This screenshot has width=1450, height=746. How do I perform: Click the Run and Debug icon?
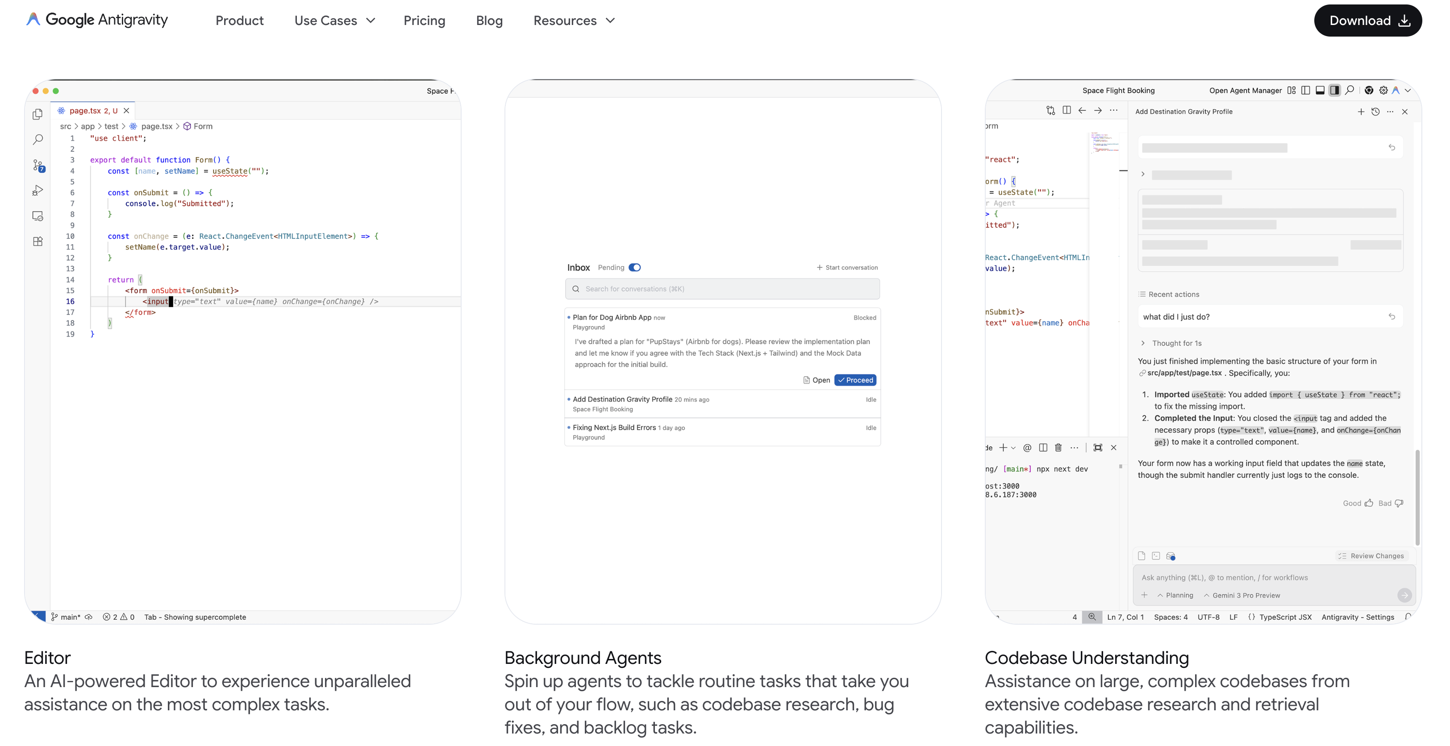click(x=37, y=191)
